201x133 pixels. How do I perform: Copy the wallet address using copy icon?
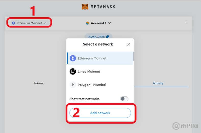point(108,37)
